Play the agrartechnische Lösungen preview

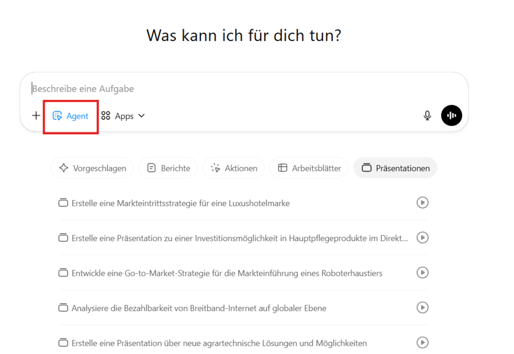coord(423,342)
